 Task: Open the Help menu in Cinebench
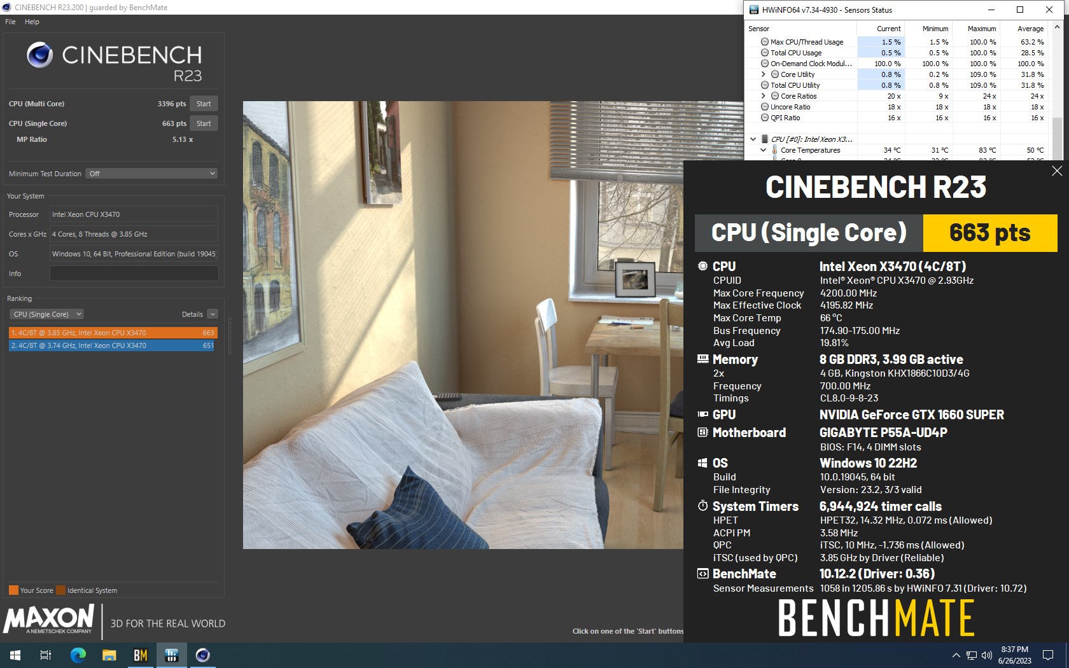[32, 22]
